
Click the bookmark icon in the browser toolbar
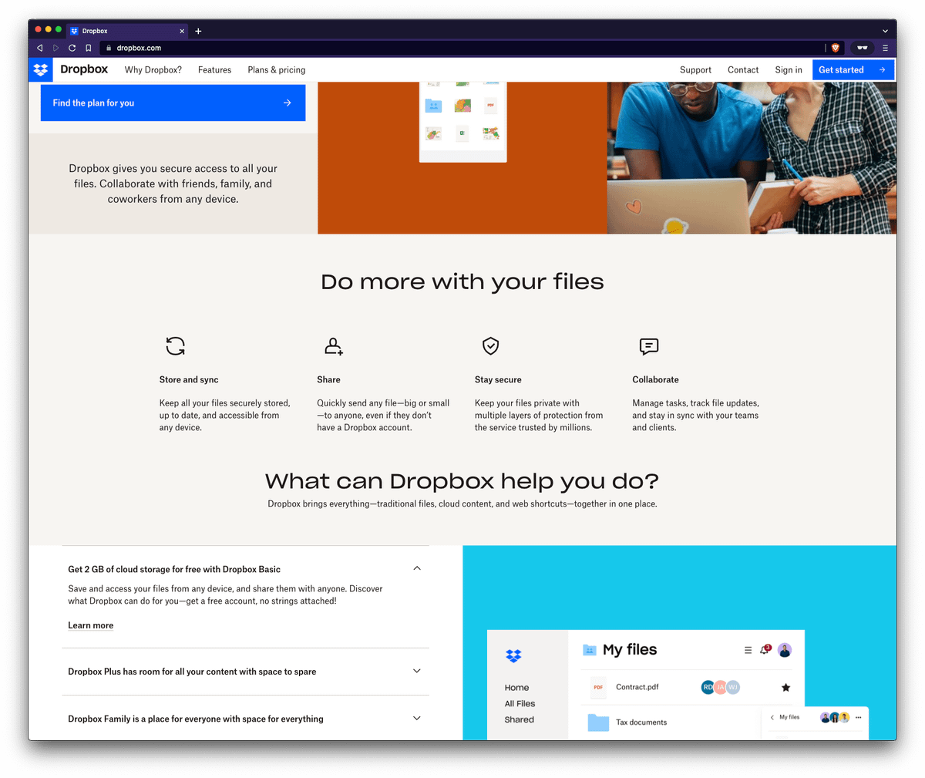click(x=88, y=48)
